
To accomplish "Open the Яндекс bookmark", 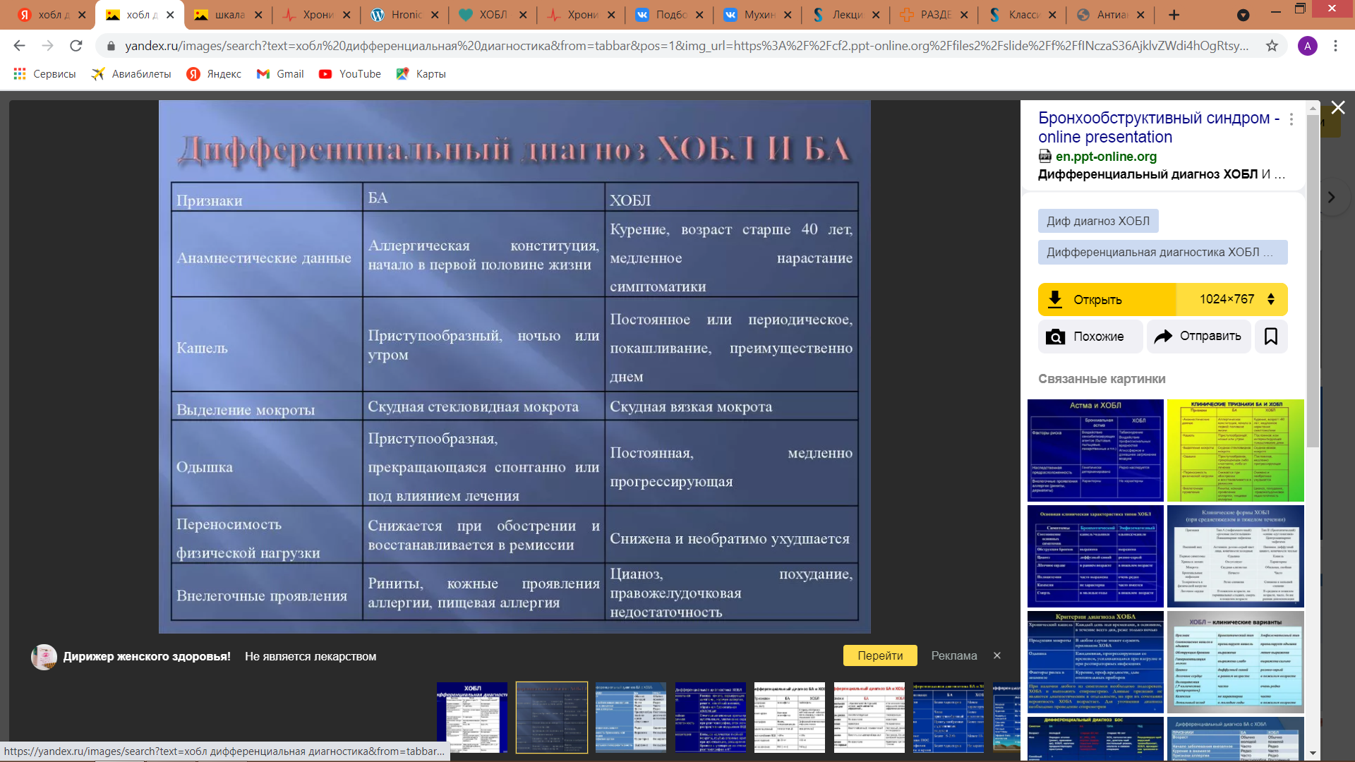I will coord(214,74).
